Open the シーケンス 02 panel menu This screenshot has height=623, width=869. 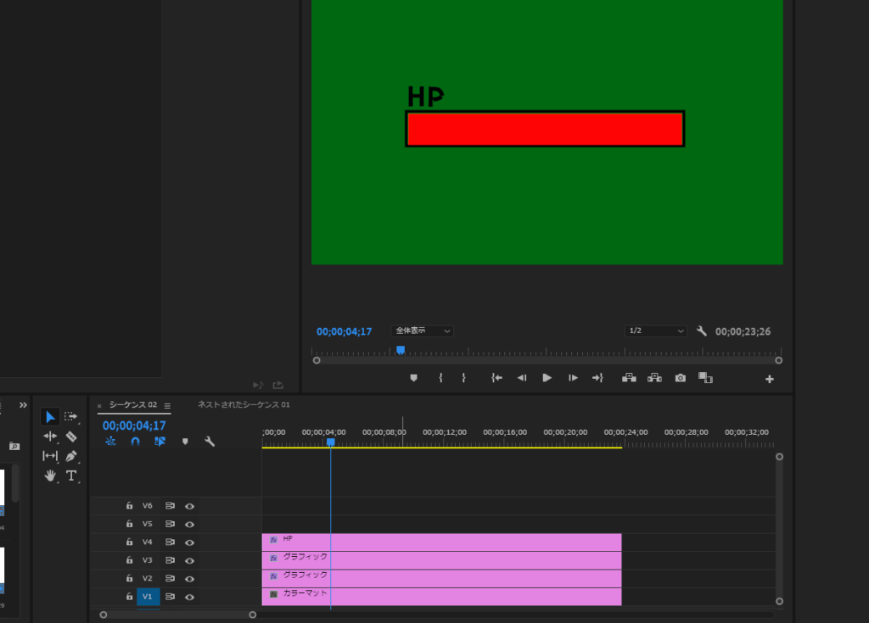pyautogui.click(x=167, y=405)
